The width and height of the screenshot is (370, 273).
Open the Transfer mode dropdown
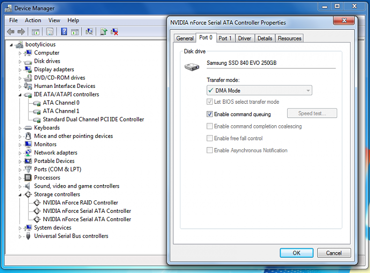pos(259,90)
